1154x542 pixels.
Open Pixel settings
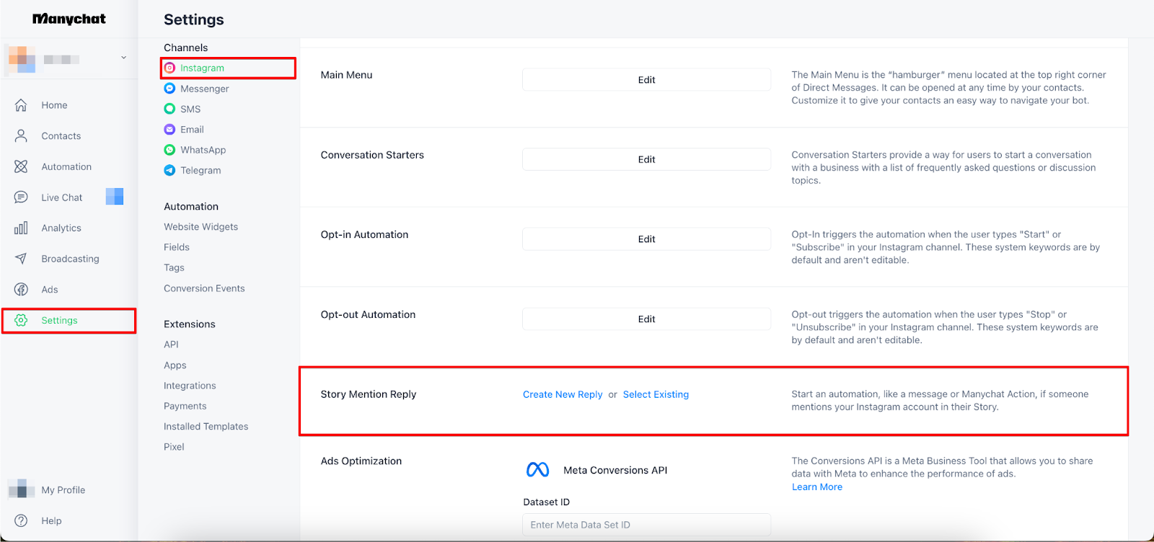click(x=174, y=447)
